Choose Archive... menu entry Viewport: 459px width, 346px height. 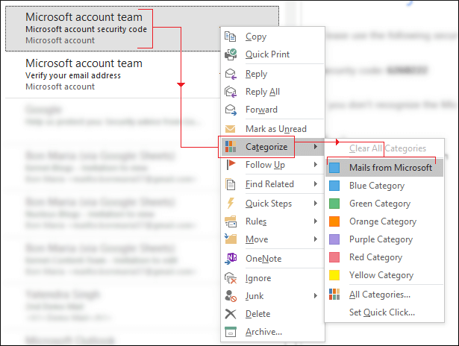[272, 332]
